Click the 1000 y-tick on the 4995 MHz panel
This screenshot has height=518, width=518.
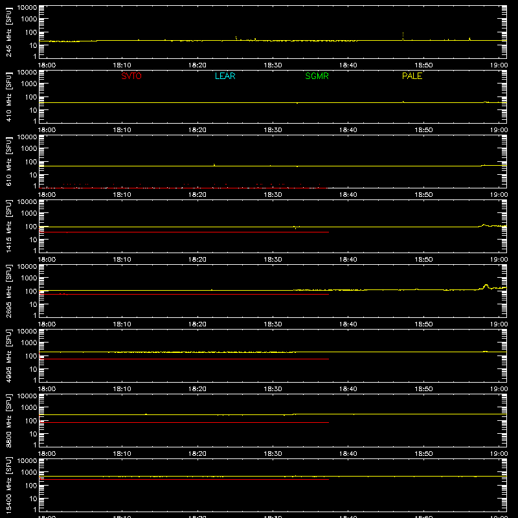[29, 343]
